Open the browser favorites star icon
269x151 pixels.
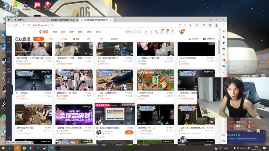[x=204, y=25]
